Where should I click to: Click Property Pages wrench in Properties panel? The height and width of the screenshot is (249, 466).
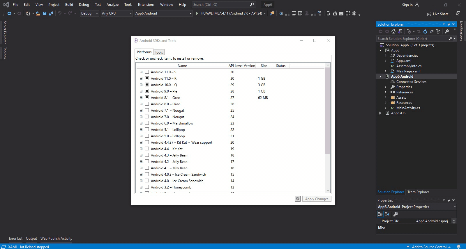396,214
